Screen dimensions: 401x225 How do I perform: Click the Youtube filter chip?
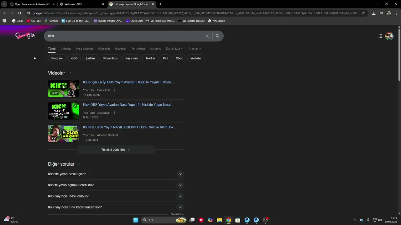click(x=196, y=58)
